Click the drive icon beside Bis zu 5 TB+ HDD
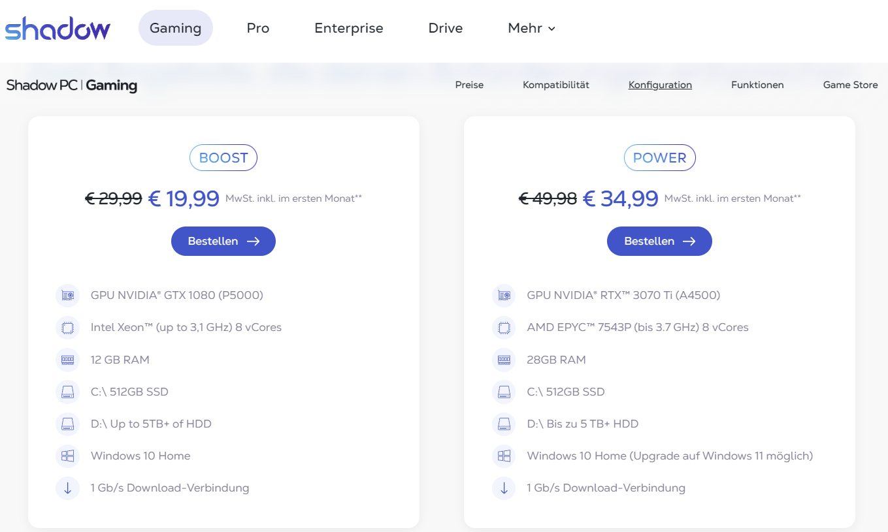The height and width of the screenshot is (532, 888). (504, 424)
